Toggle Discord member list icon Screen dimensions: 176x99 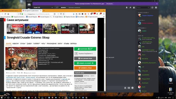(134, 7)
